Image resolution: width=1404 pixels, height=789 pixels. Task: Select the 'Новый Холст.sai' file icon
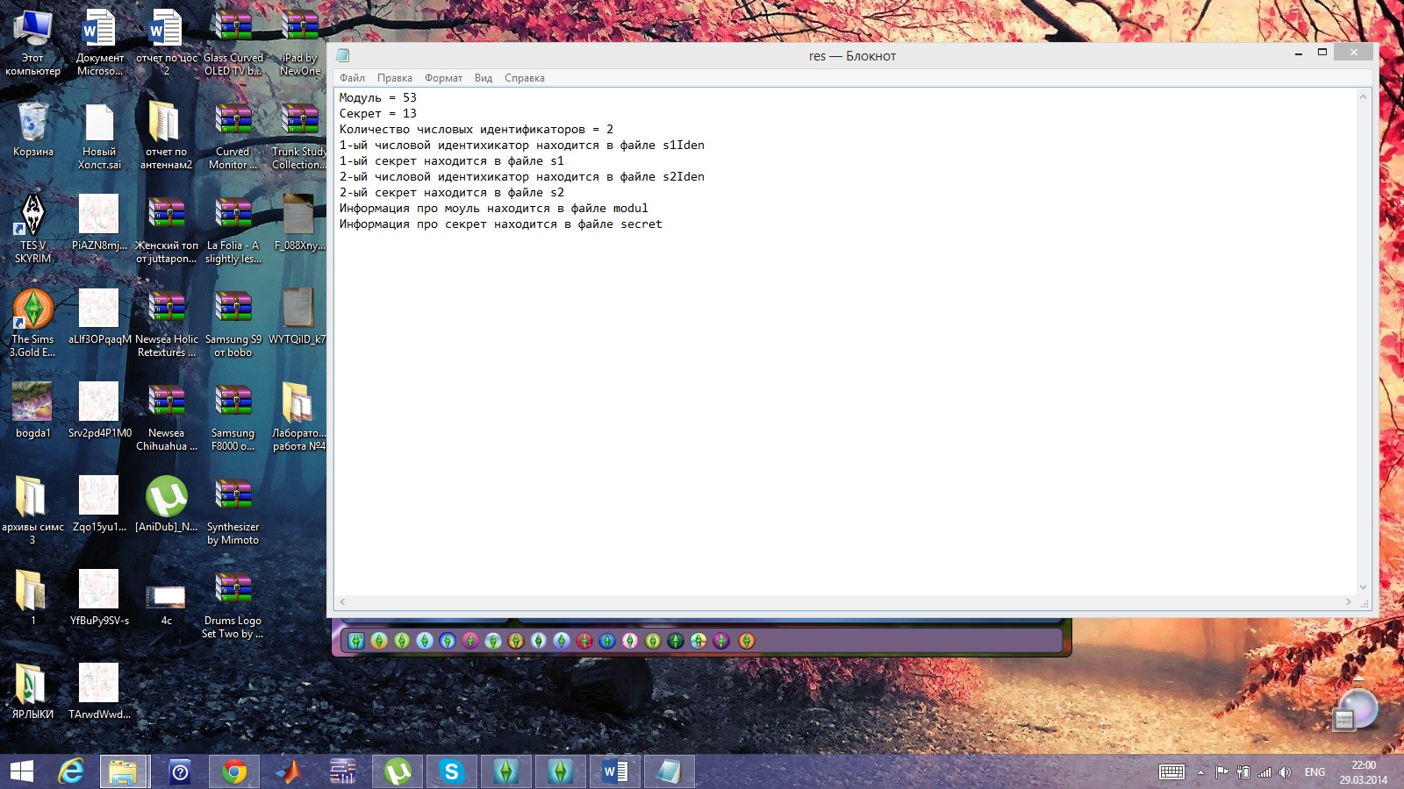99,136
